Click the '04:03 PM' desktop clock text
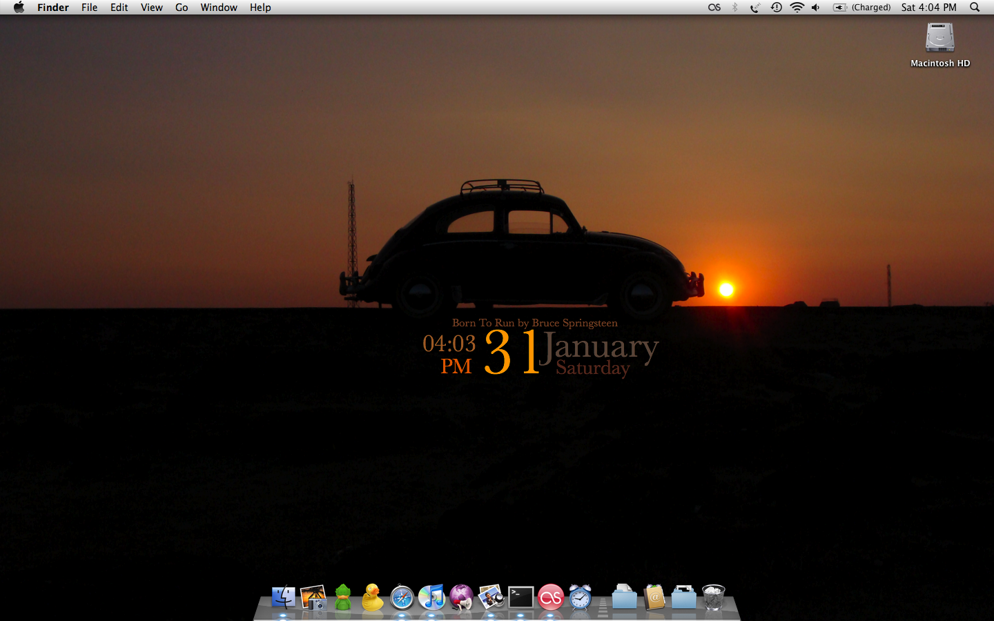Screen dimensions: 994x621 (449, 355)
